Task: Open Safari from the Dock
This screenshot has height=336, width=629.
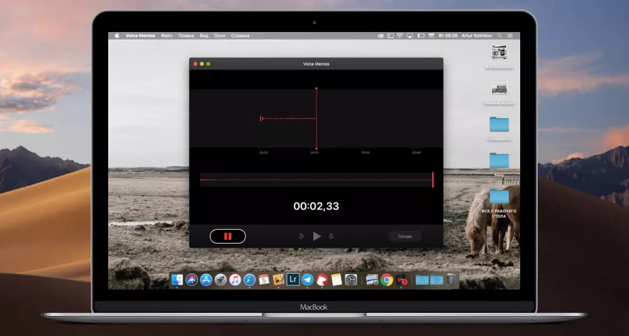Action: [x=249, y=279]
